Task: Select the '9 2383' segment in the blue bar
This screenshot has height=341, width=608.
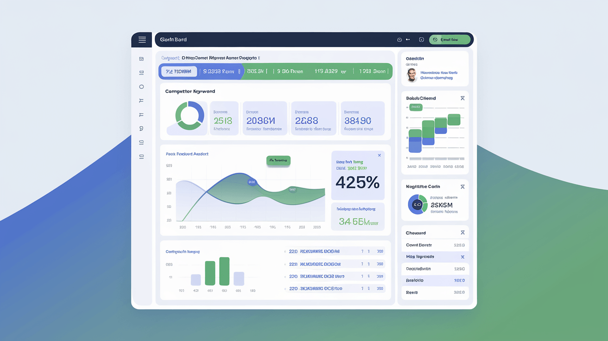Action: click(219, 71)
